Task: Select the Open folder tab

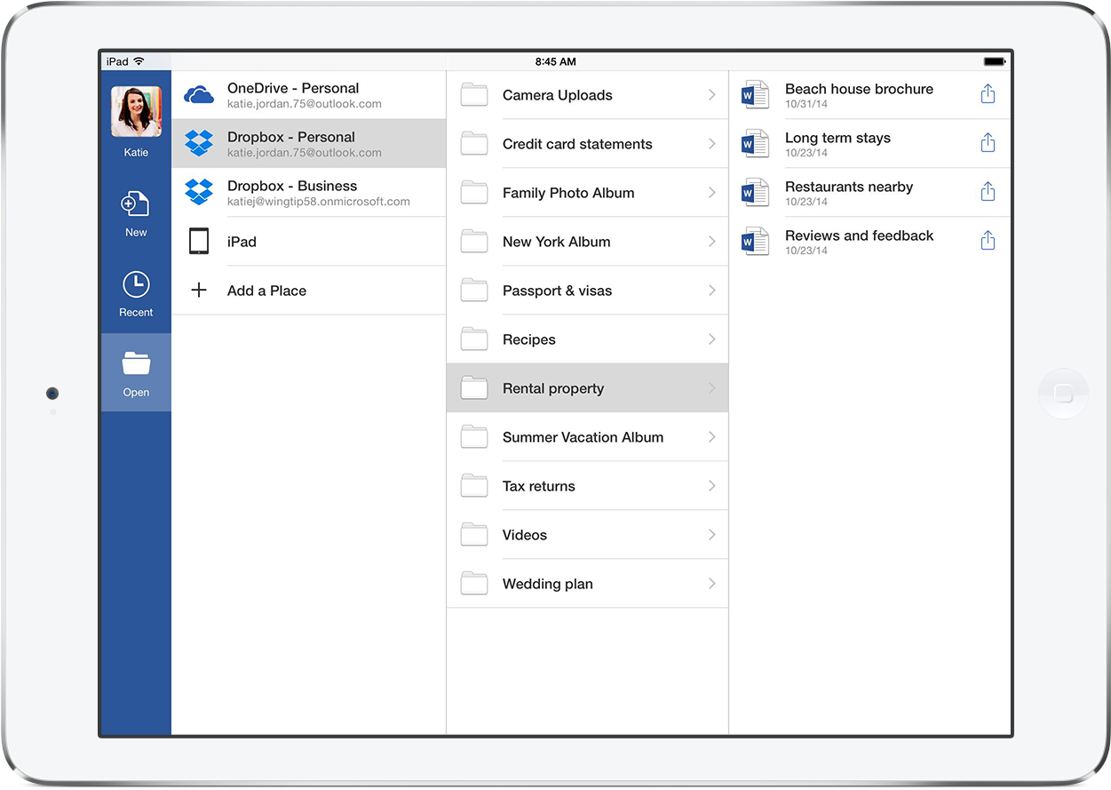Action: click(136, 372)
